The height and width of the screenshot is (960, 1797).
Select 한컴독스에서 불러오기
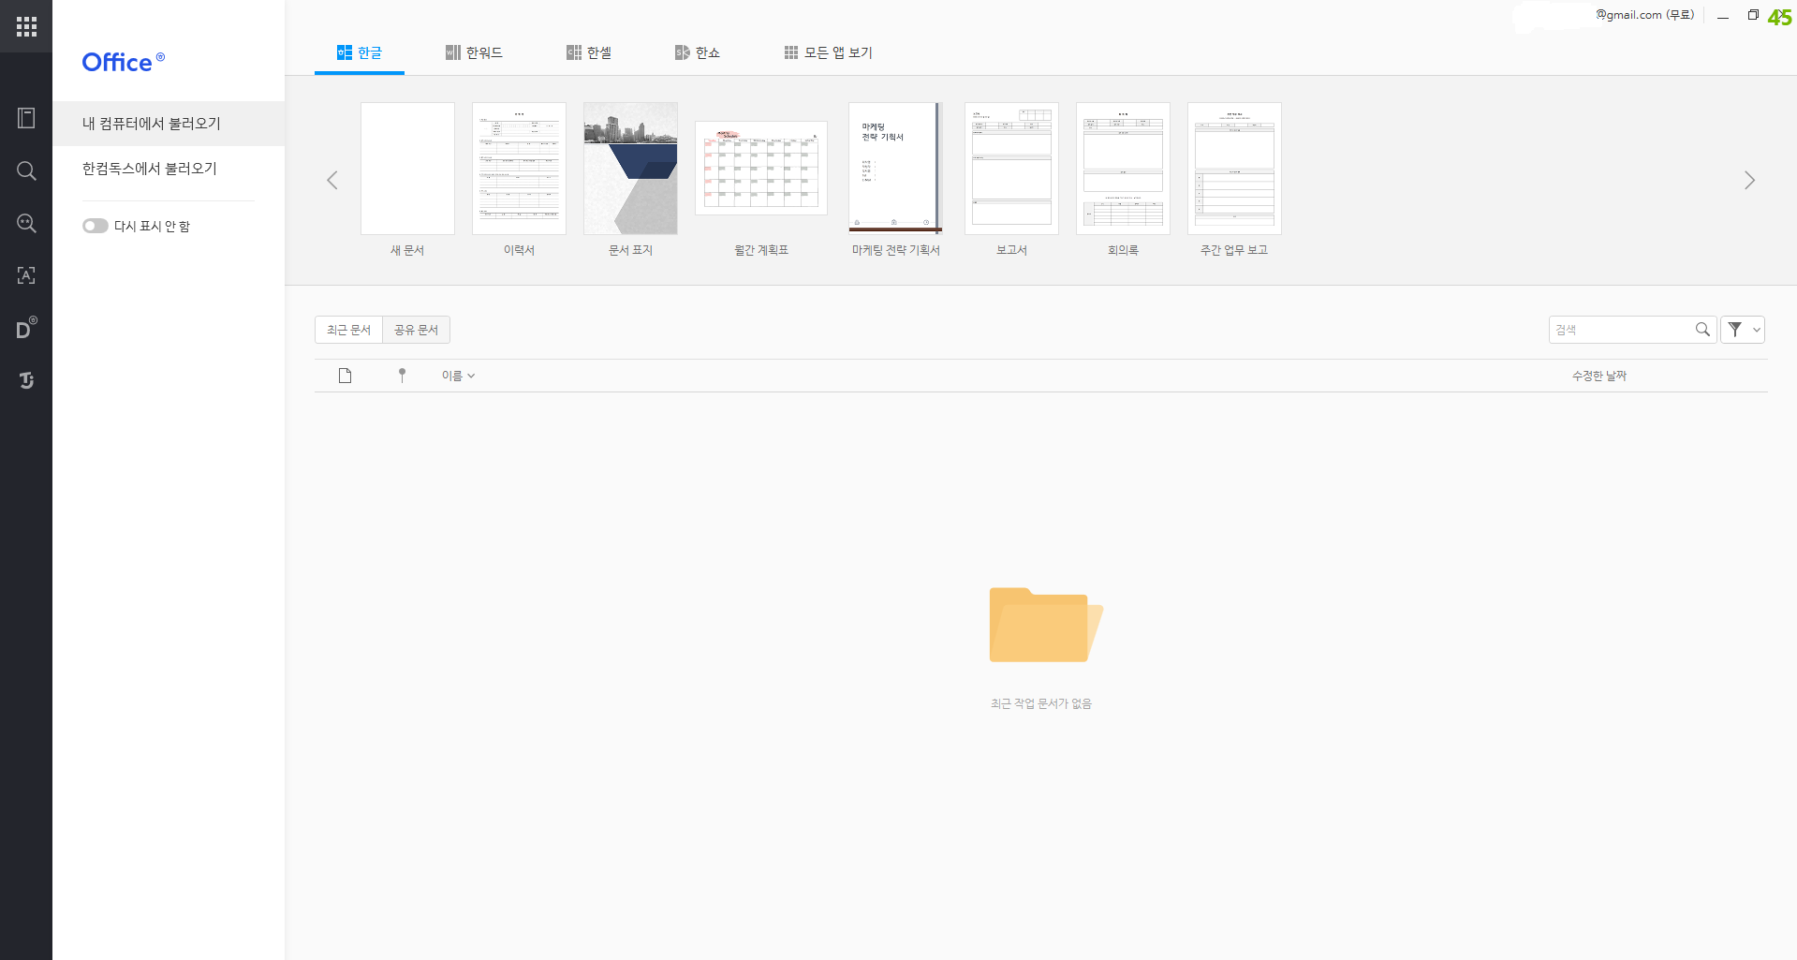coord(169,169)
